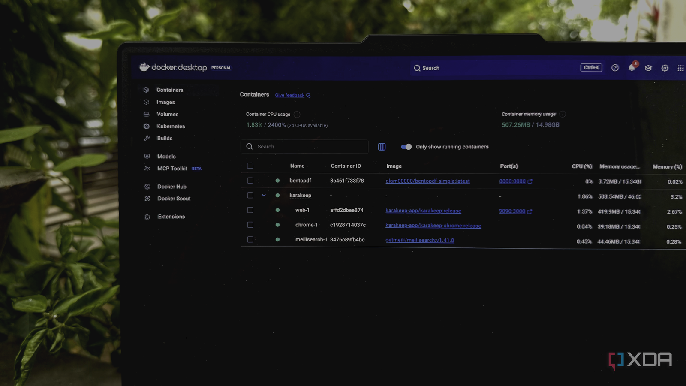Screen dimensions: 686x386
Task: Select the checkbox for meilisearch-1
Action: (250, 239)
